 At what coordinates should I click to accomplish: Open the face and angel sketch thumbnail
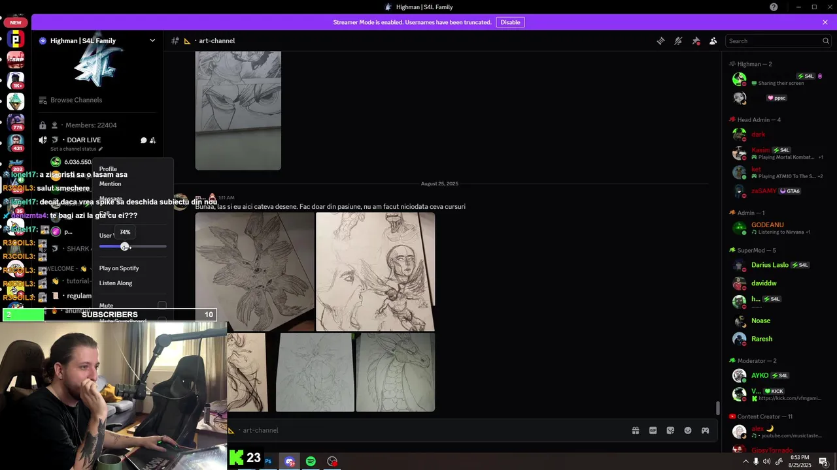coord(375,272)
